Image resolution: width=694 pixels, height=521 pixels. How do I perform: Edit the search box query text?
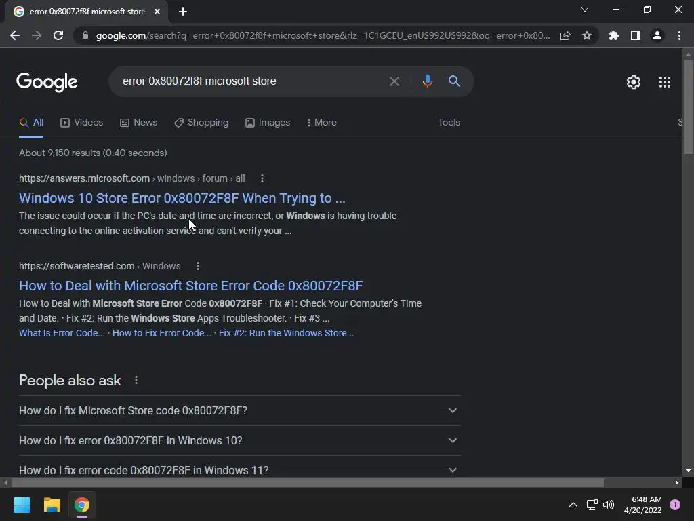pyautogui.click(x=248, y=81)
